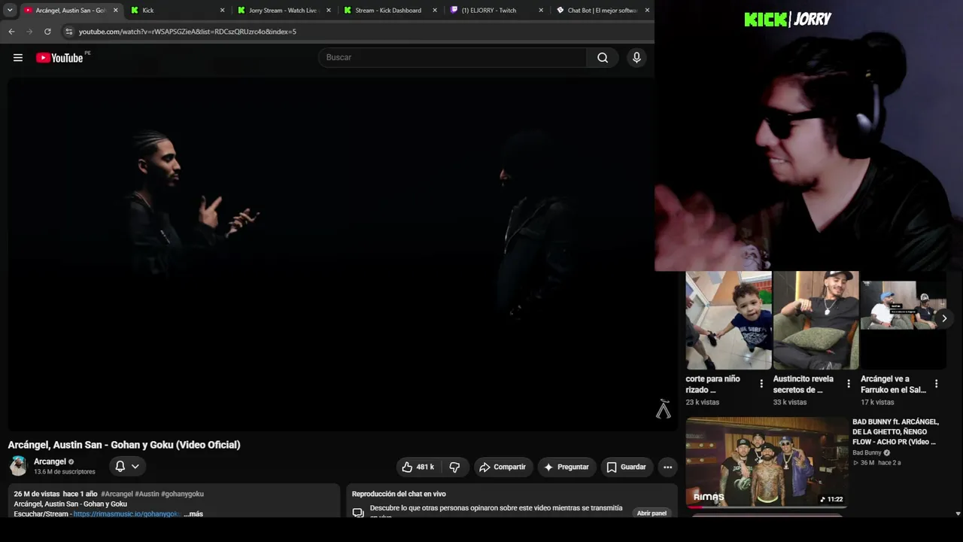Viewport: 963px width, 542px height.
Task: Expand description with '...más'
Action: 193,514
